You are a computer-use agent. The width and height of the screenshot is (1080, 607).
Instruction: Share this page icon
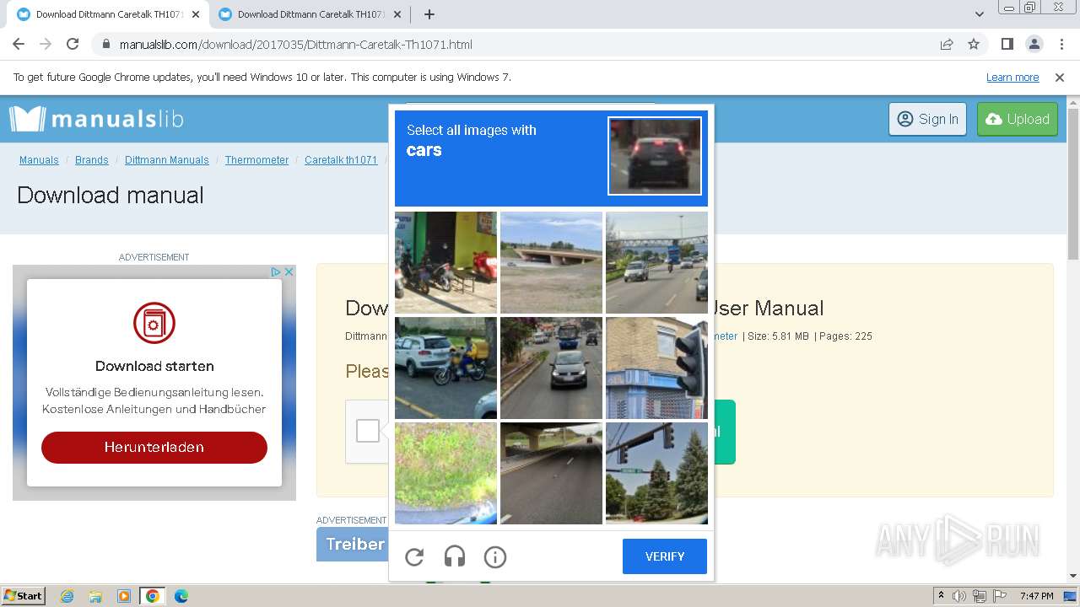coord(947,44)
